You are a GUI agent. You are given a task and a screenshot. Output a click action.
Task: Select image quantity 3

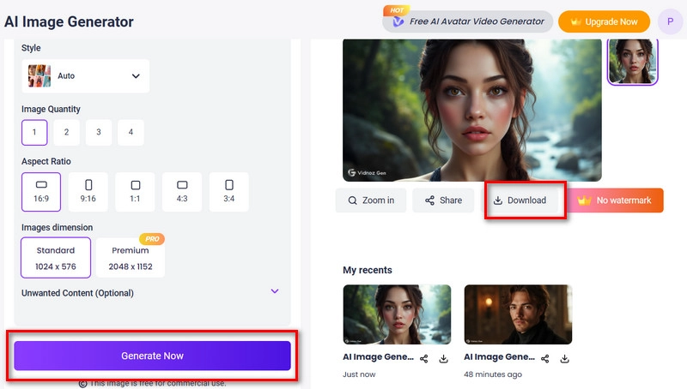click(99, 132)
